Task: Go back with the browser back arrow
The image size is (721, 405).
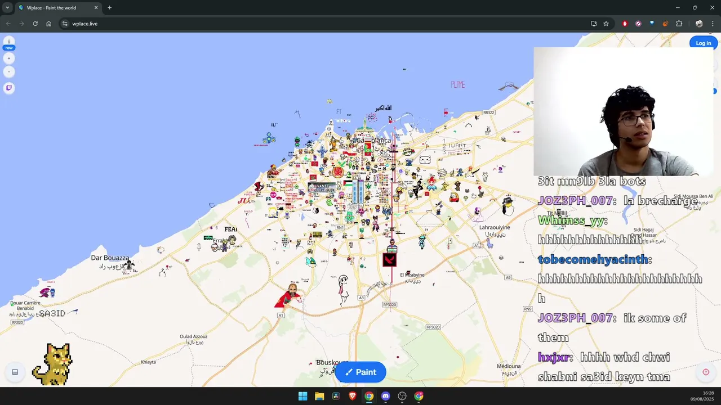Action: coord(8,24)
